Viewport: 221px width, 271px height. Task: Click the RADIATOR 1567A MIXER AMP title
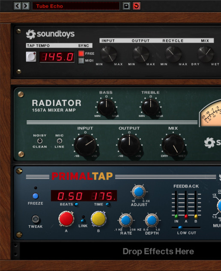pyautogui.click(x=57, y=105)
